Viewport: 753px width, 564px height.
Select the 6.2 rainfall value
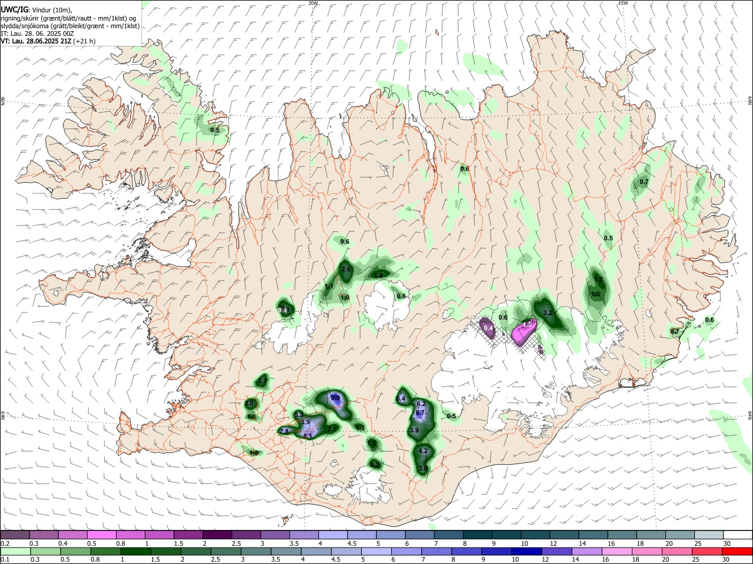coord(421,404)
